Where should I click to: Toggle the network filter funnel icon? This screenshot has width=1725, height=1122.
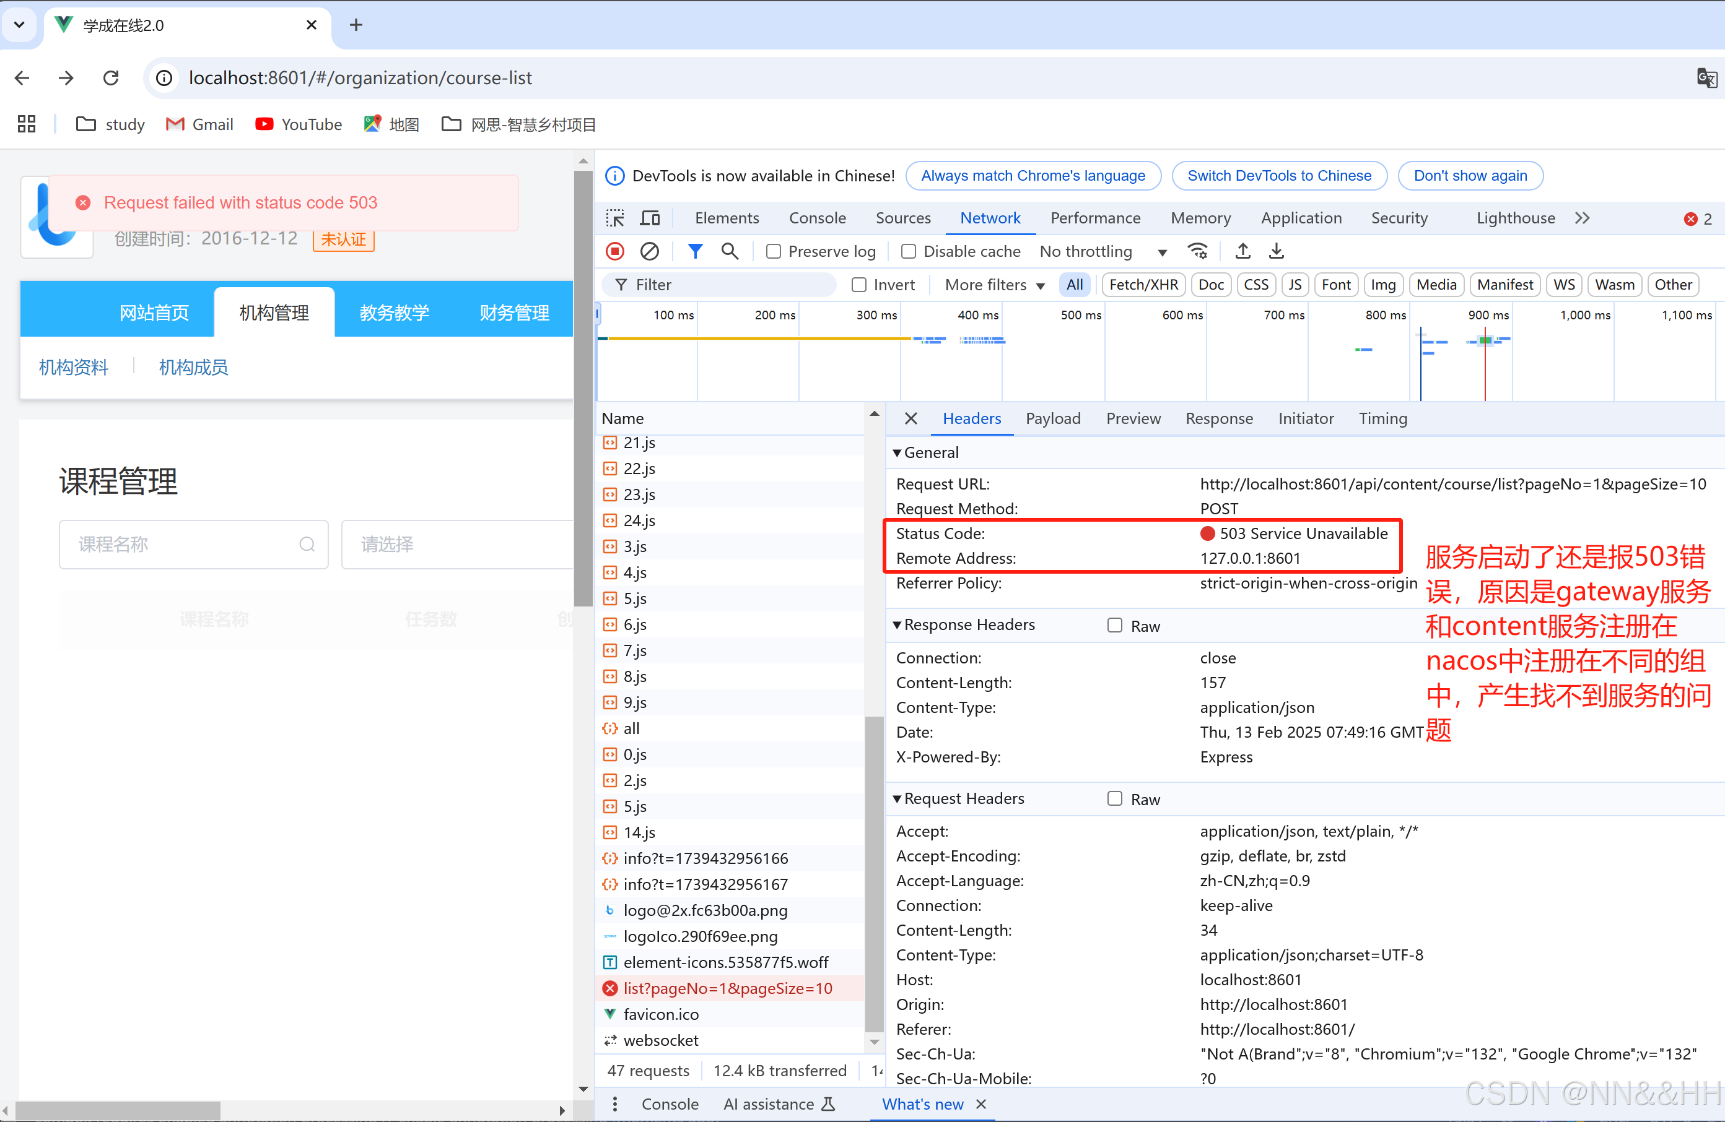click(694, 251)
